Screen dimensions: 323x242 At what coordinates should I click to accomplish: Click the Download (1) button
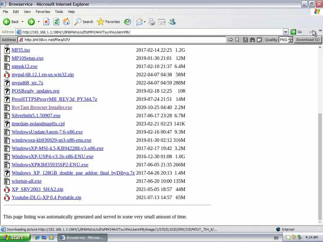pos(308,40)
